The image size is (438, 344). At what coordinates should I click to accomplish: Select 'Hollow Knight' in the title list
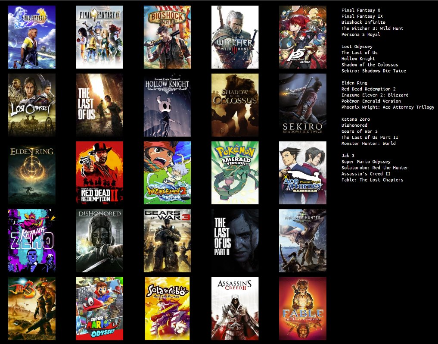click(358, 59)
